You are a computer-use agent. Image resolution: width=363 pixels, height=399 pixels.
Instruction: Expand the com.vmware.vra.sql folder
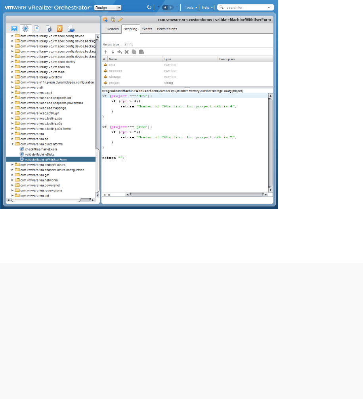click(12, 195)
